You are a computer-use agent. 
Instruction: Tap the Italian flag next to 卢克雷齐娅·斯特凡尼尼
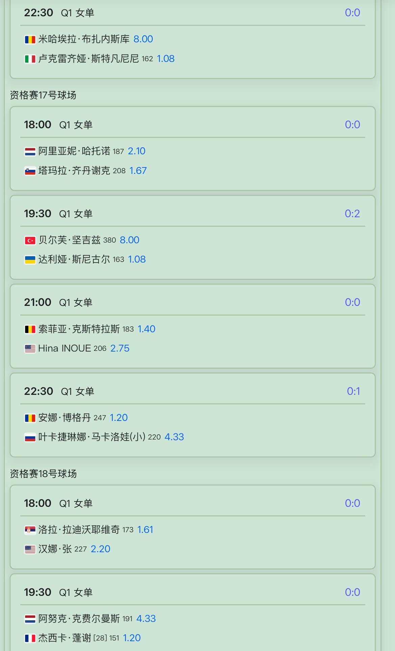[x=30, y=59]
